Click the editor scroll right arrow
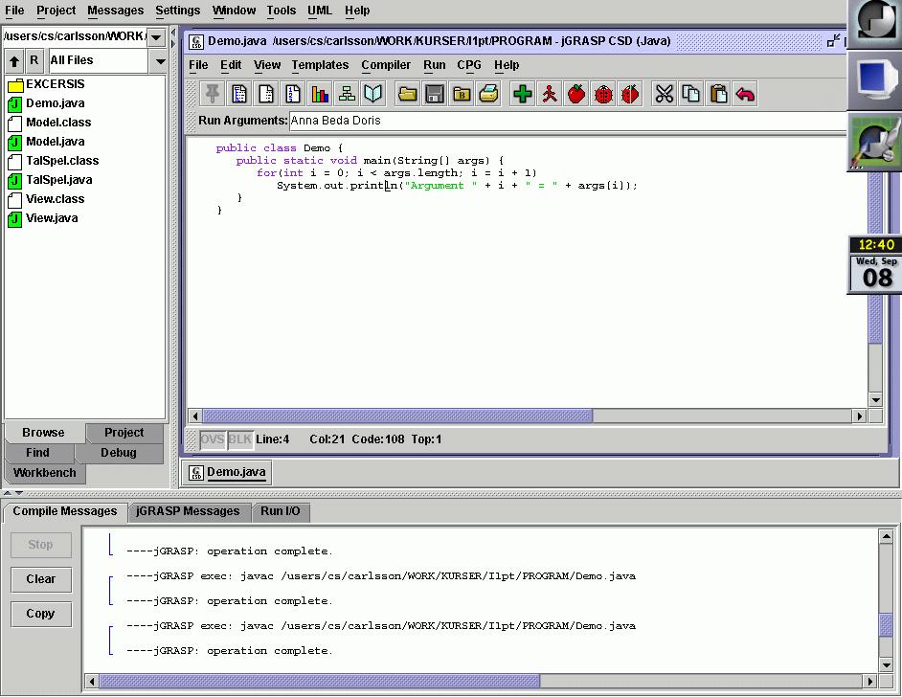Viewport: 902px width, 697px height. 860,416
